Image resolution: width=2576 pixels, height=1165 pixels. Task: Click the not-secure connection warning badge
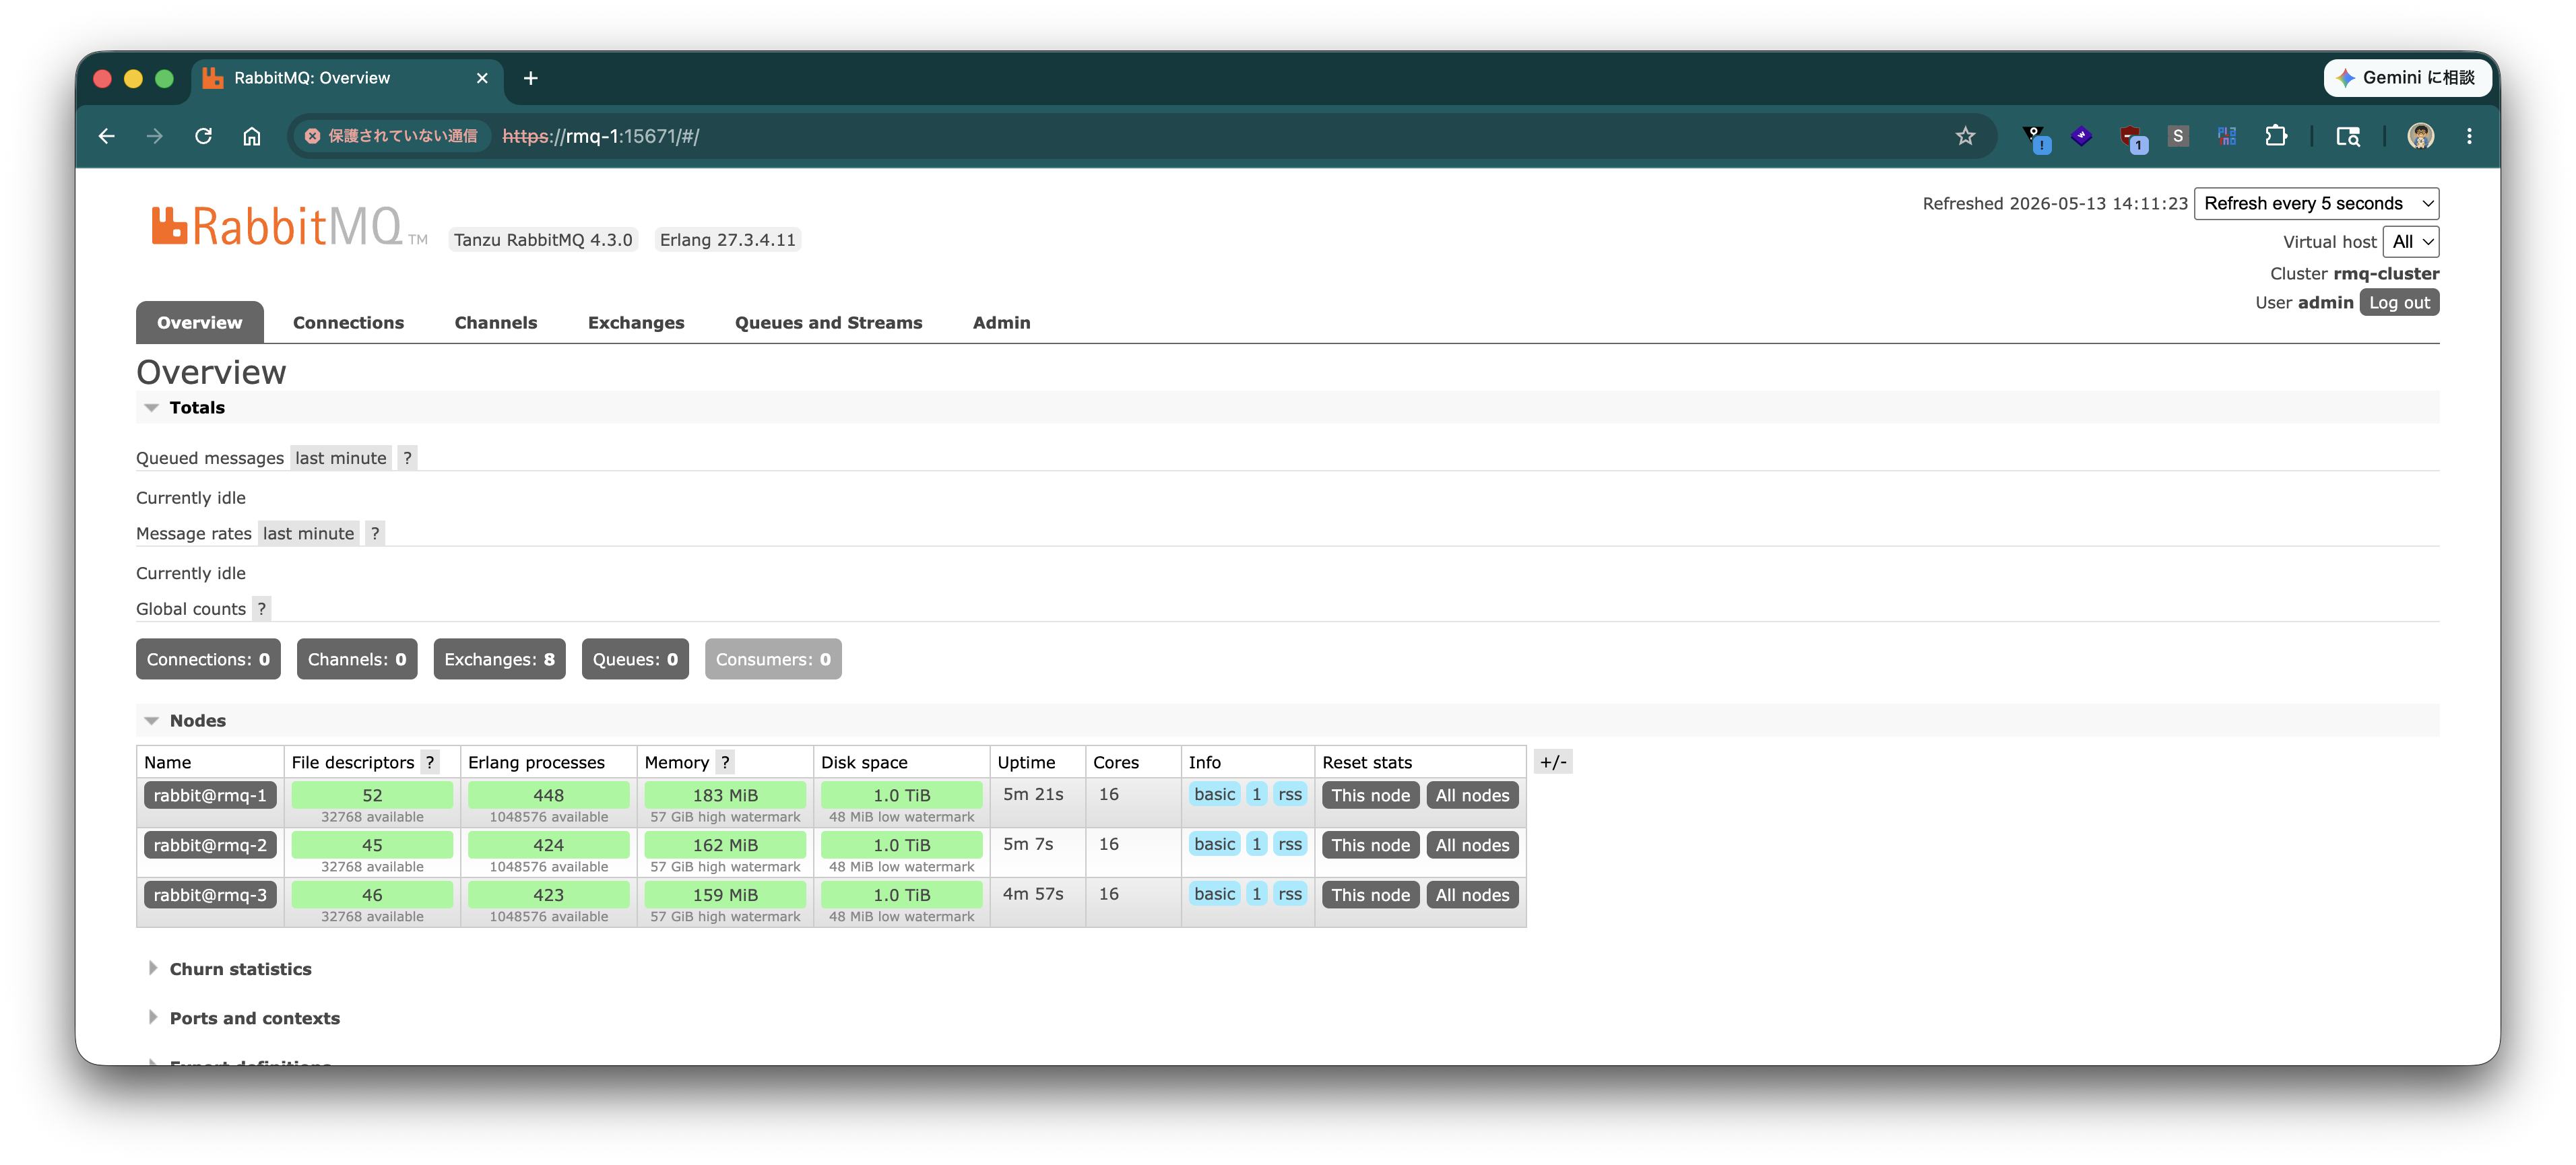tap(391, 136)
